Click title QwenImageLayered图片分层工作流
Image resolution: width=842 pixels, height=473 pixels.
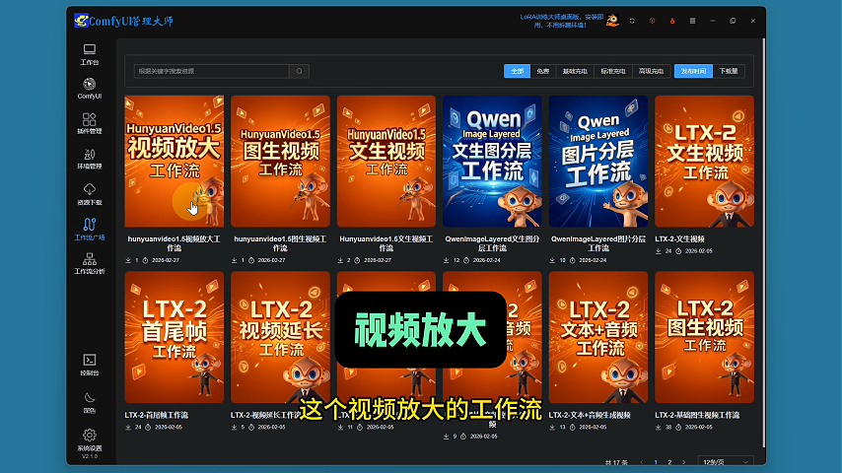click(598, 243)
